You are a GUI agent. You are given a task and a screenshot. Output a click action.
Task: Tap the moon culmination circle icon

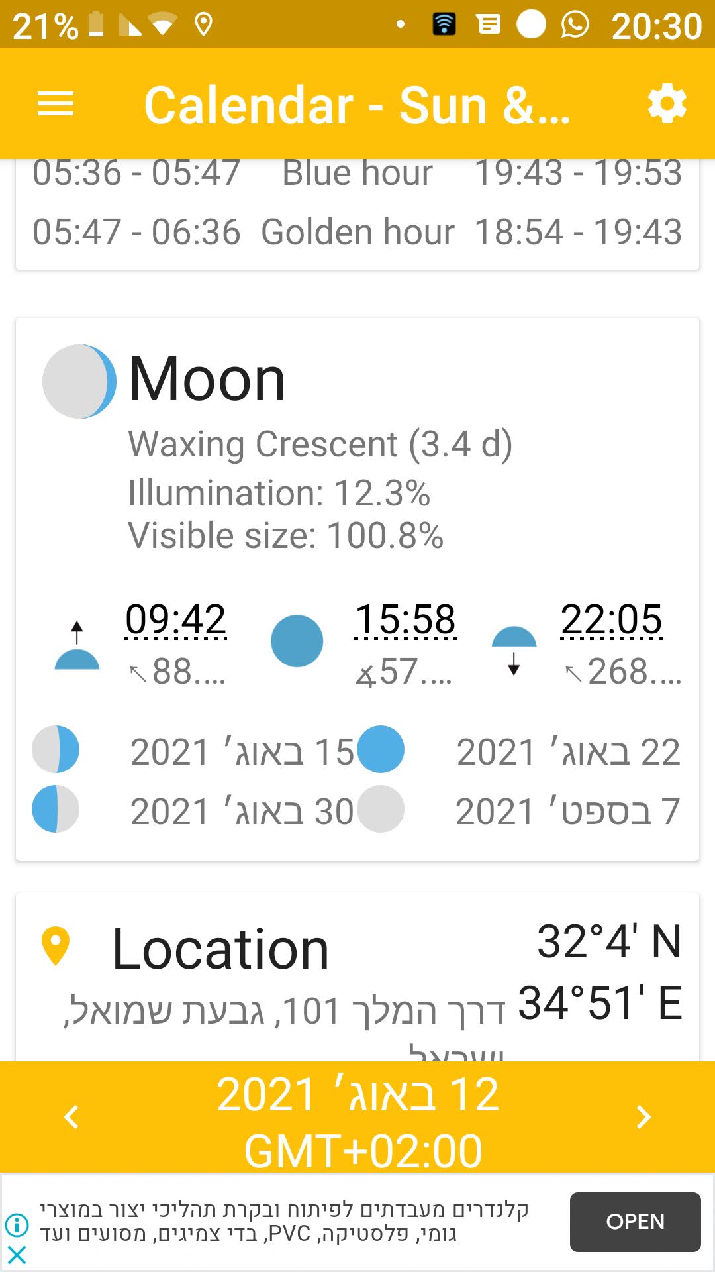pos(297,641)
